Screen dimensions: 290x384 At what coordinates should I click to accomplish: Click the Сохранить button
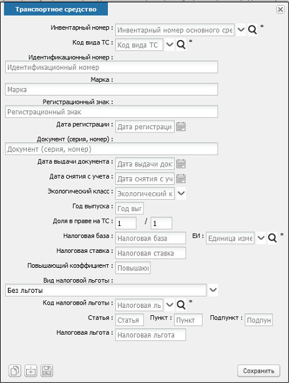[x=259, y=371]
